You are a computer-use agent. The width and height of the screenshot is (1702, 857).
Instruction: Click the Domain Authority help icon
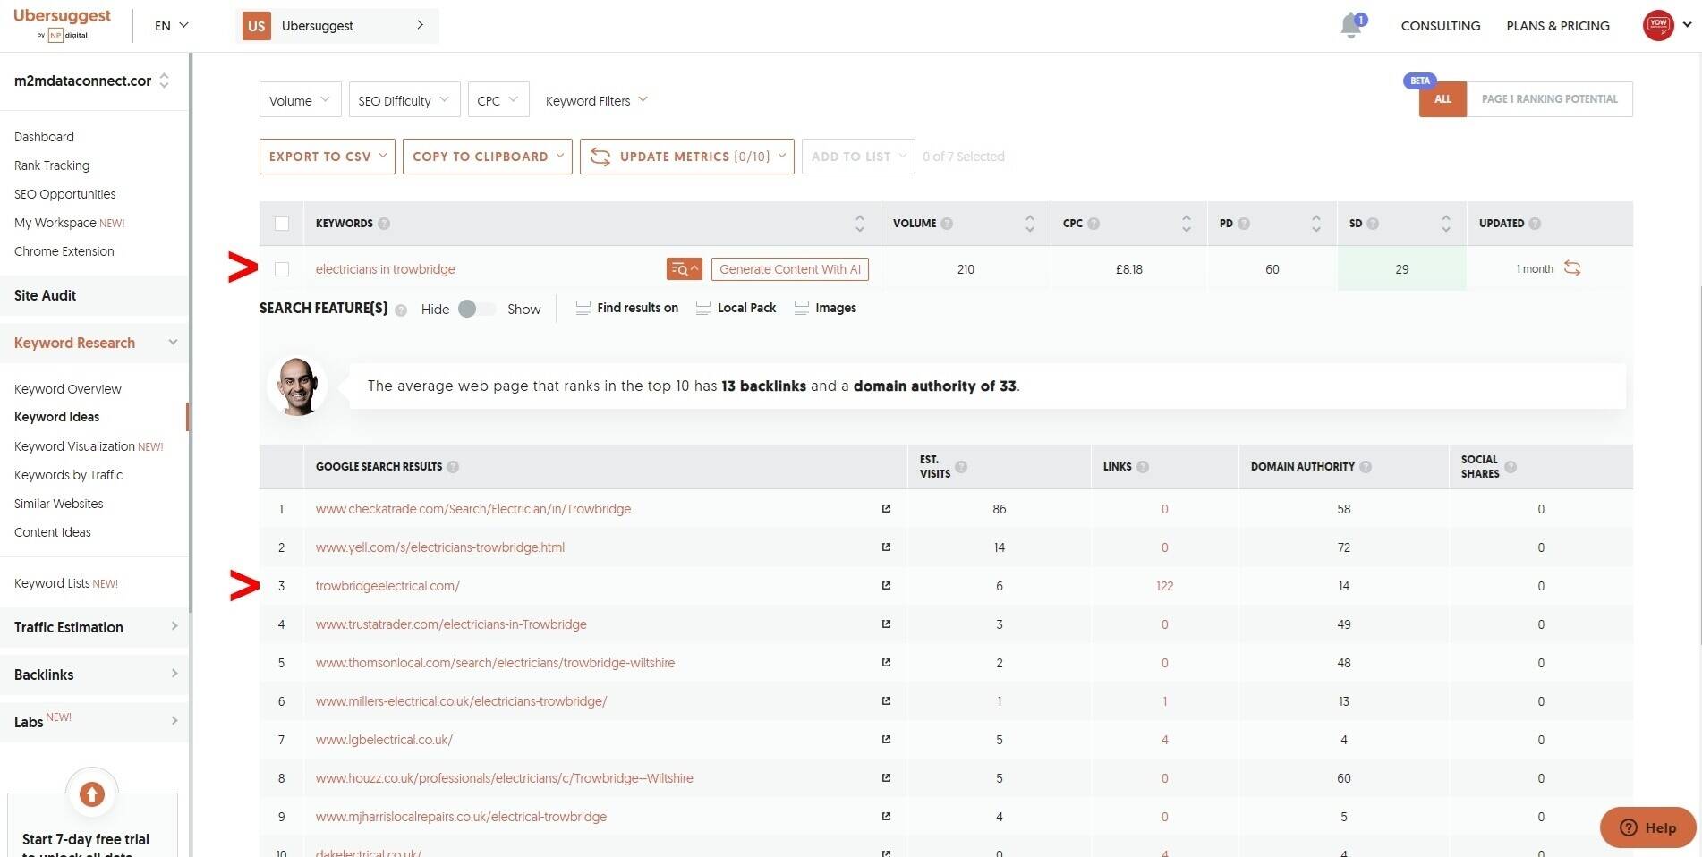[x=1366, y=467]
